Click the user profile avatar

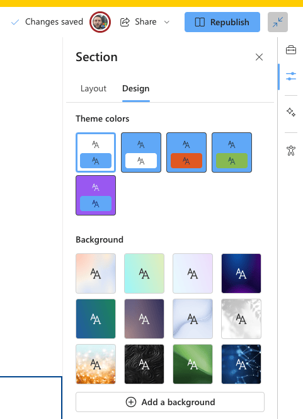(x=100, y=22)
